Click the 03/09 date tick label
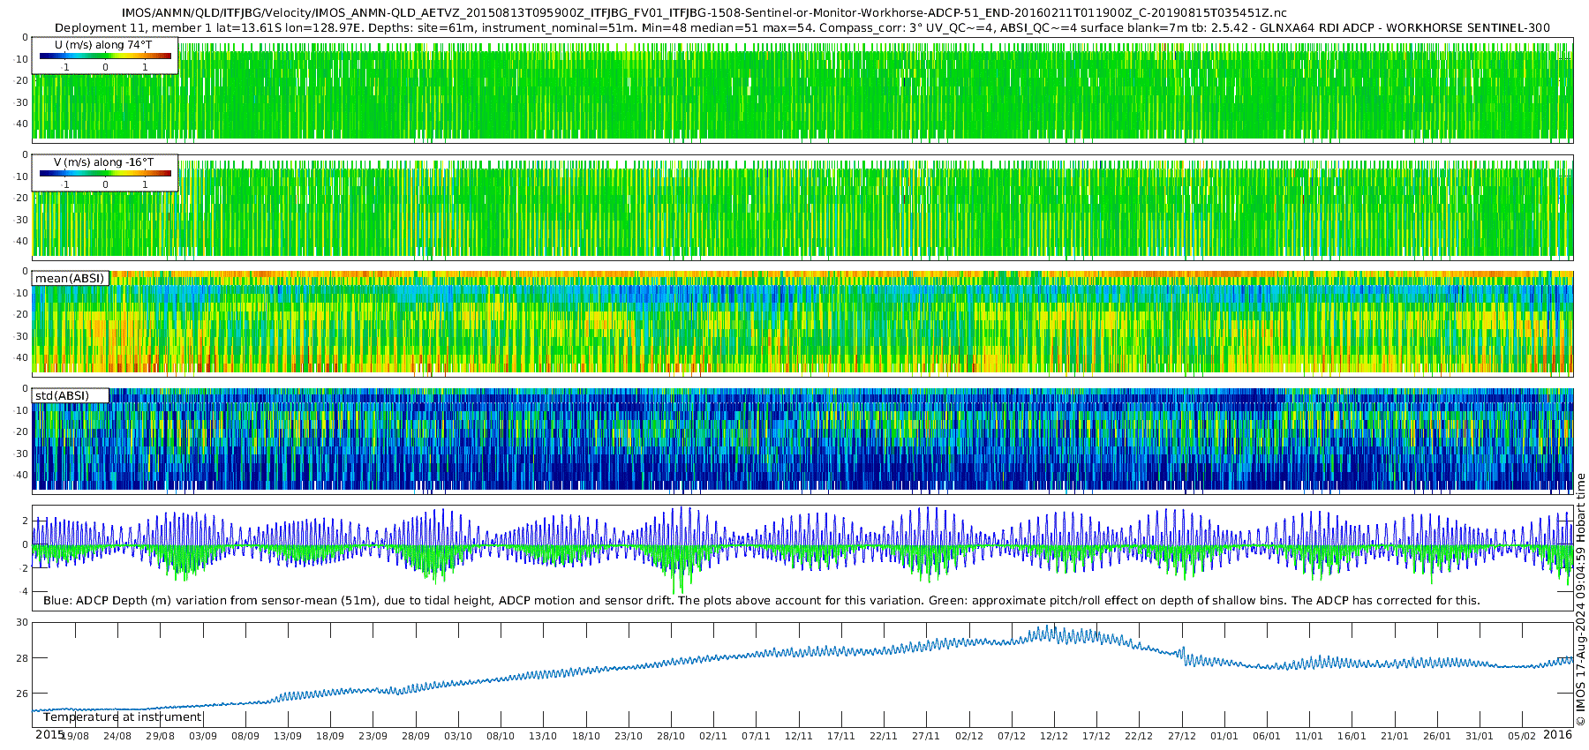Screen dimensions: 1589x750 (x=202, y=736)
